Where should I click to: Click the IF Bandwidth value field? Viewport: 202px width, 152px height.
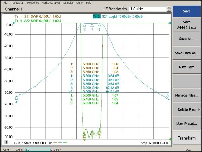148,9
